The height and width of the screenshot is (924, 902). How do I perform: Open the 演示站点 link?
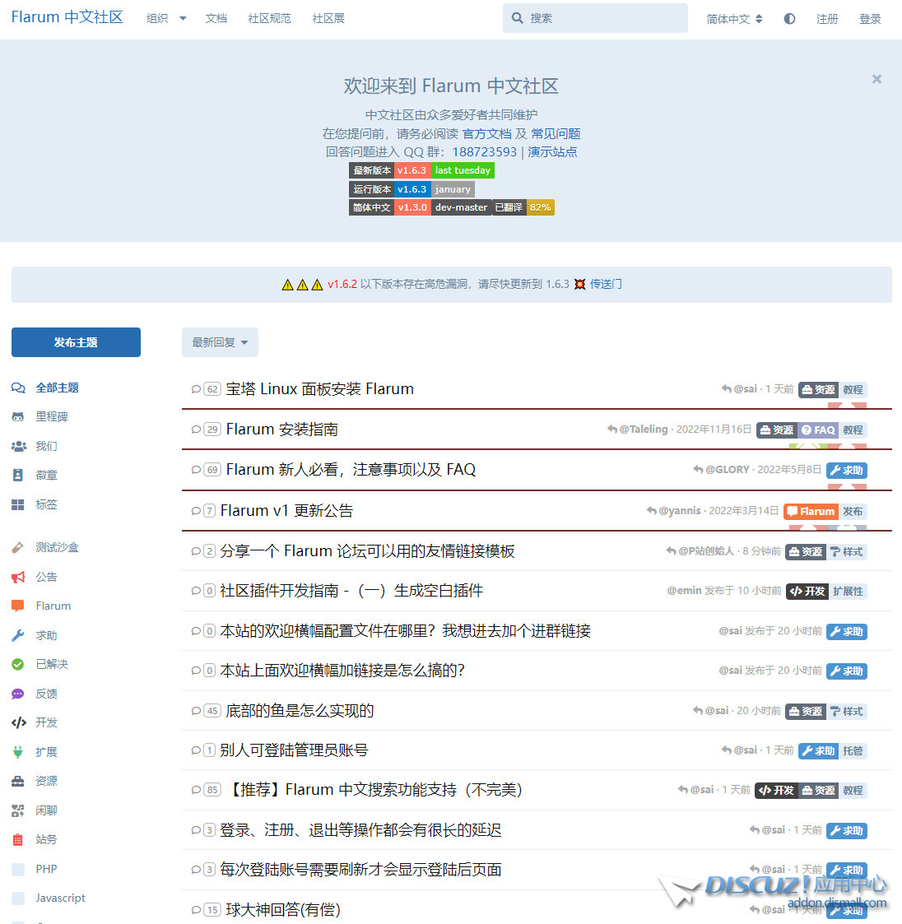(x=552, y=152)
